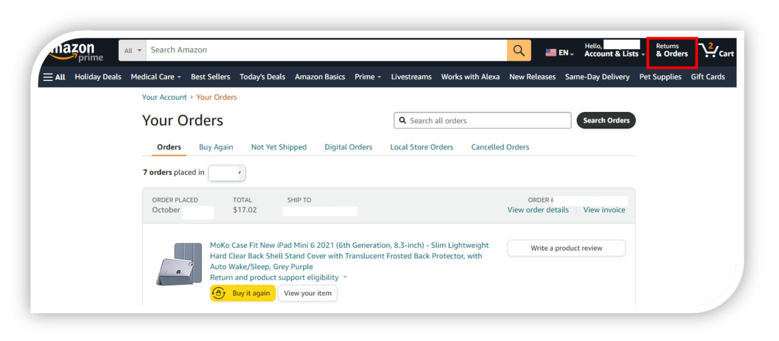Open the hamburger All menu
779x341 pixels.
(54, 77)
